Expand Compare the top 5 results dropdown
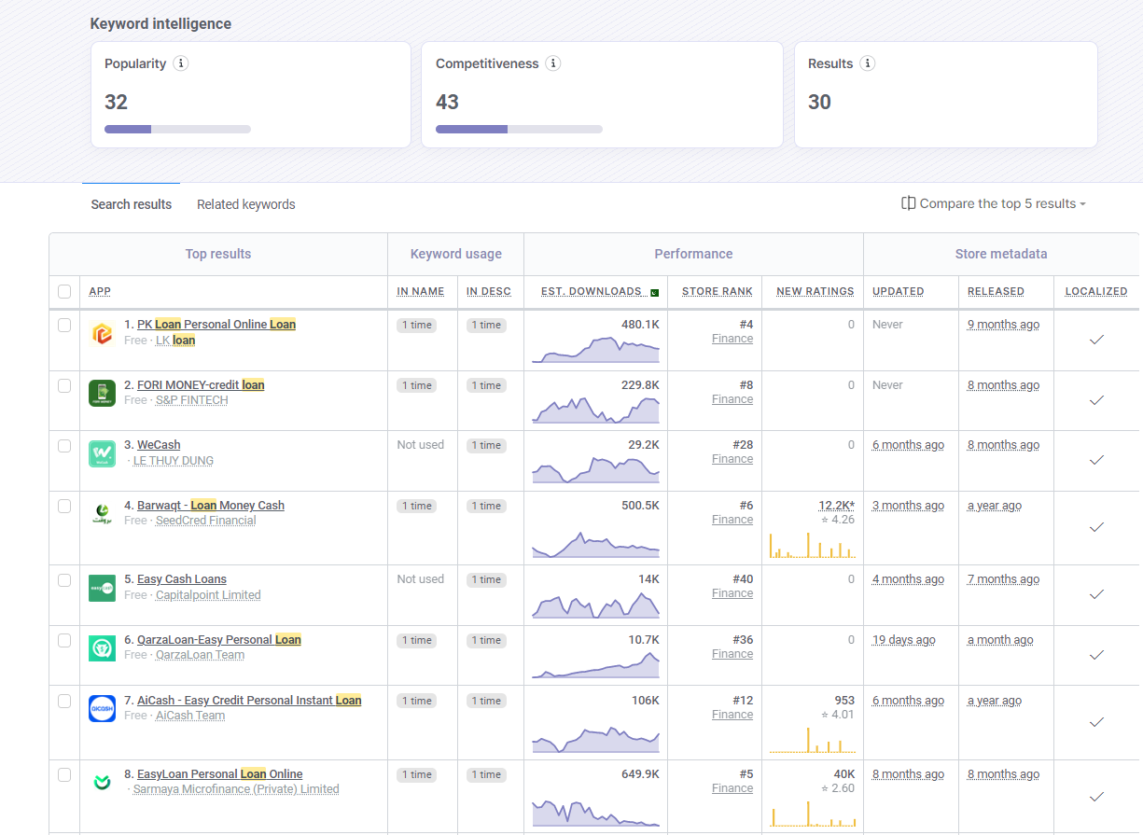Viewport: 1143px width, 835px height. [994, 203]
